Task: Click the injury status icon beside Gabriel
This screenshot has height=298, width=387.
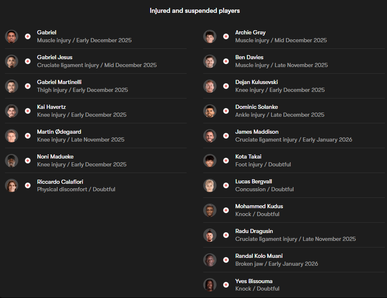Action: pyautogui.click(x=28, y=36)
